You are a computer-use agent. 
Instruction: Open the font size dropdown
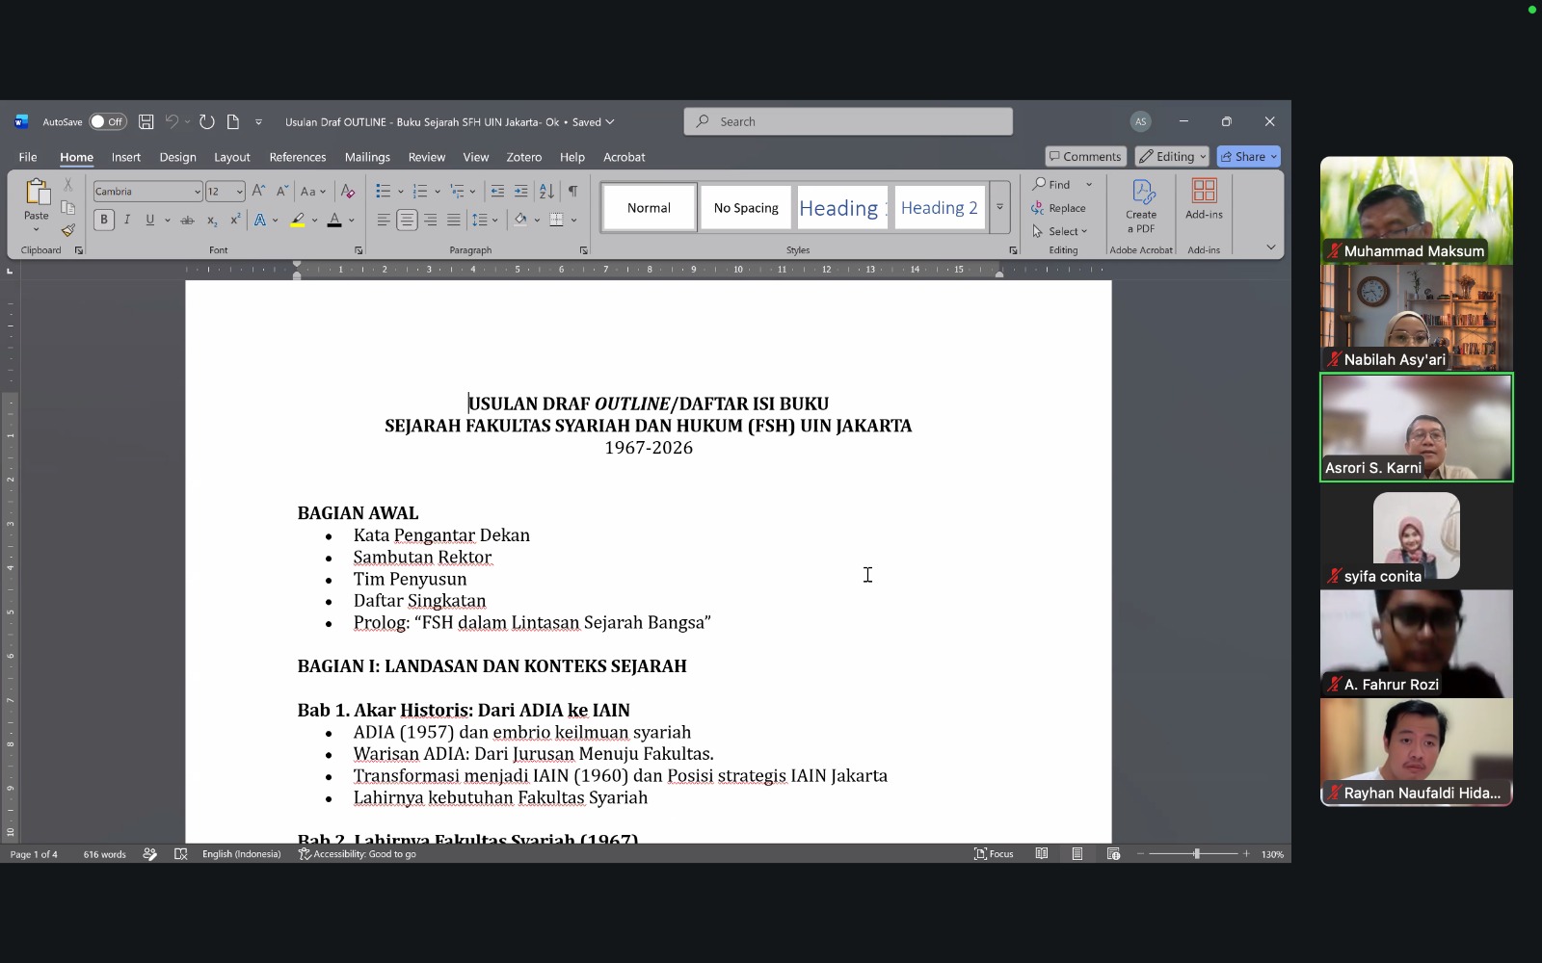[x=239, y=192]
